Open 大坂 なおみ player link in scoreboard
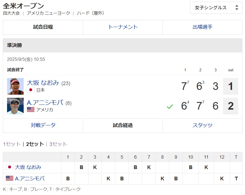The height and width of the screenshot is (195, 245). click(43, 83)
